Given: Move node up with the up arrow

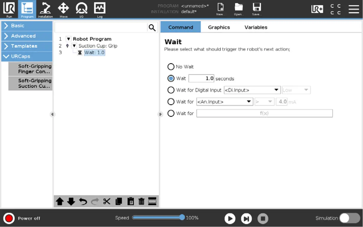Looking at the screenshot, I should (x=60, y=202).
